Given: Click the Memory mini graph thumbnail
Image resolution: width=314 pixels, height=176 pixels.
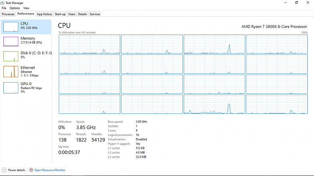Looking at the screenshot, I should (x=11, y=42).
